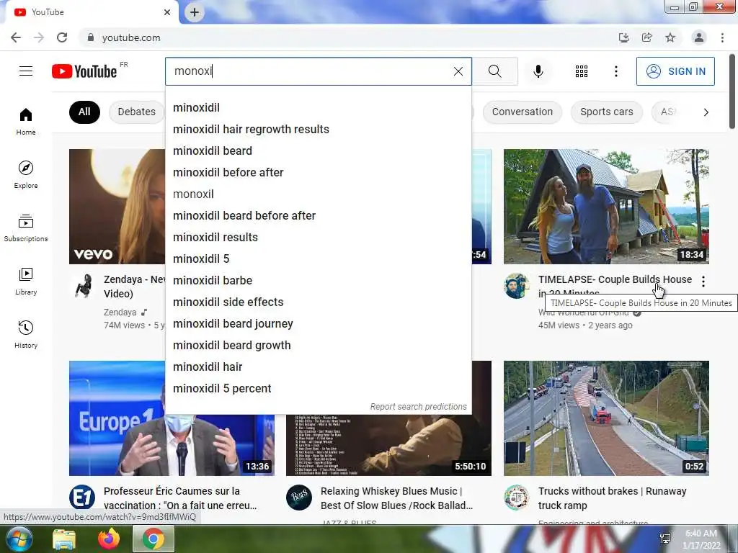View site info via the lock icon
This screenshot has width=738, height=553.
pyautogui.click(x=91, y=37)
